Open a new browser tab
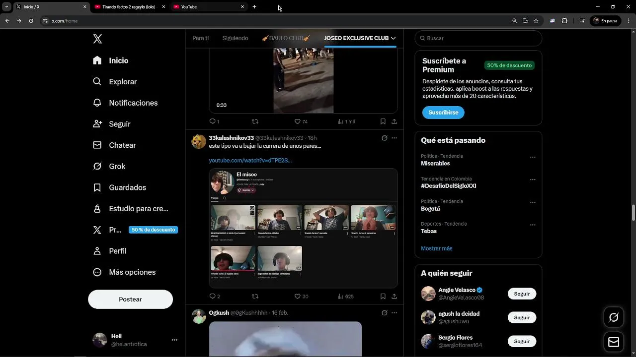 point(254,7)
